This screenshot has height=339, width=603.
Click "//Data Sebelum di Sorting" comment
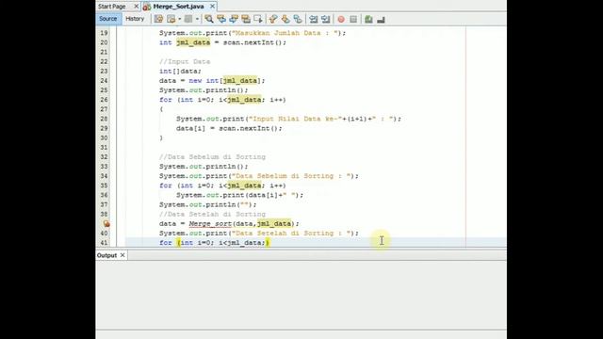(x=212, y=157)
